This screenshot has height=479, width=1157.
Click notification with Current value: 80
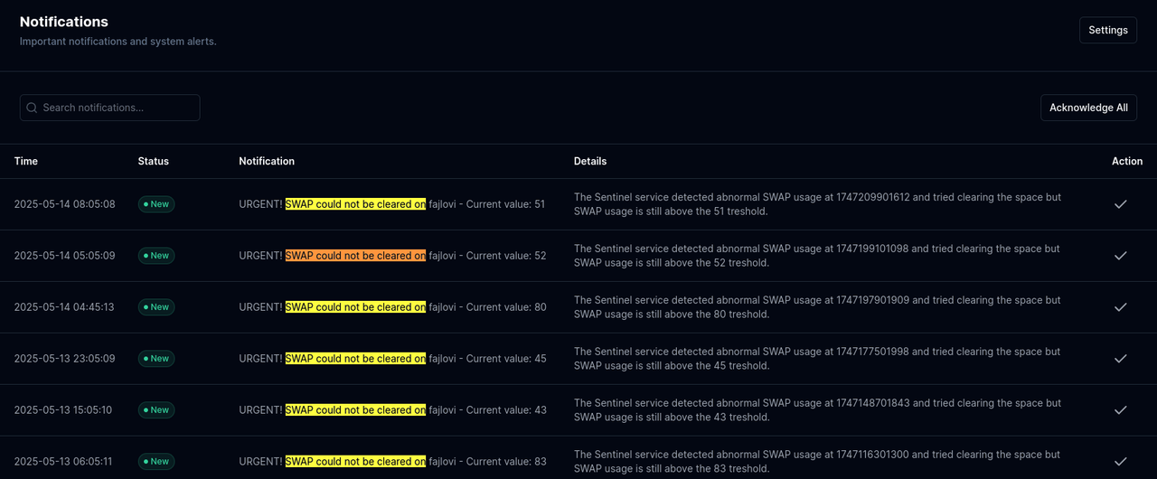[x=392, y=307]
